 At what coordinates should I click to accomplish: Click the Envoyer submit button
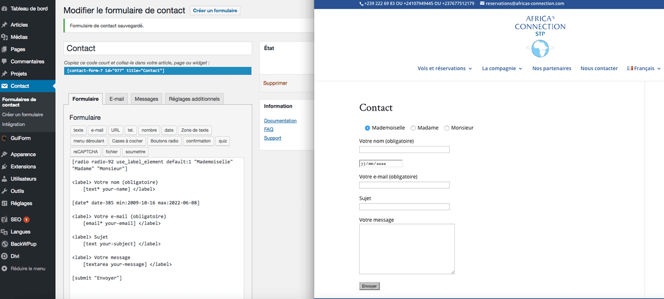click(x=369, y=286)
